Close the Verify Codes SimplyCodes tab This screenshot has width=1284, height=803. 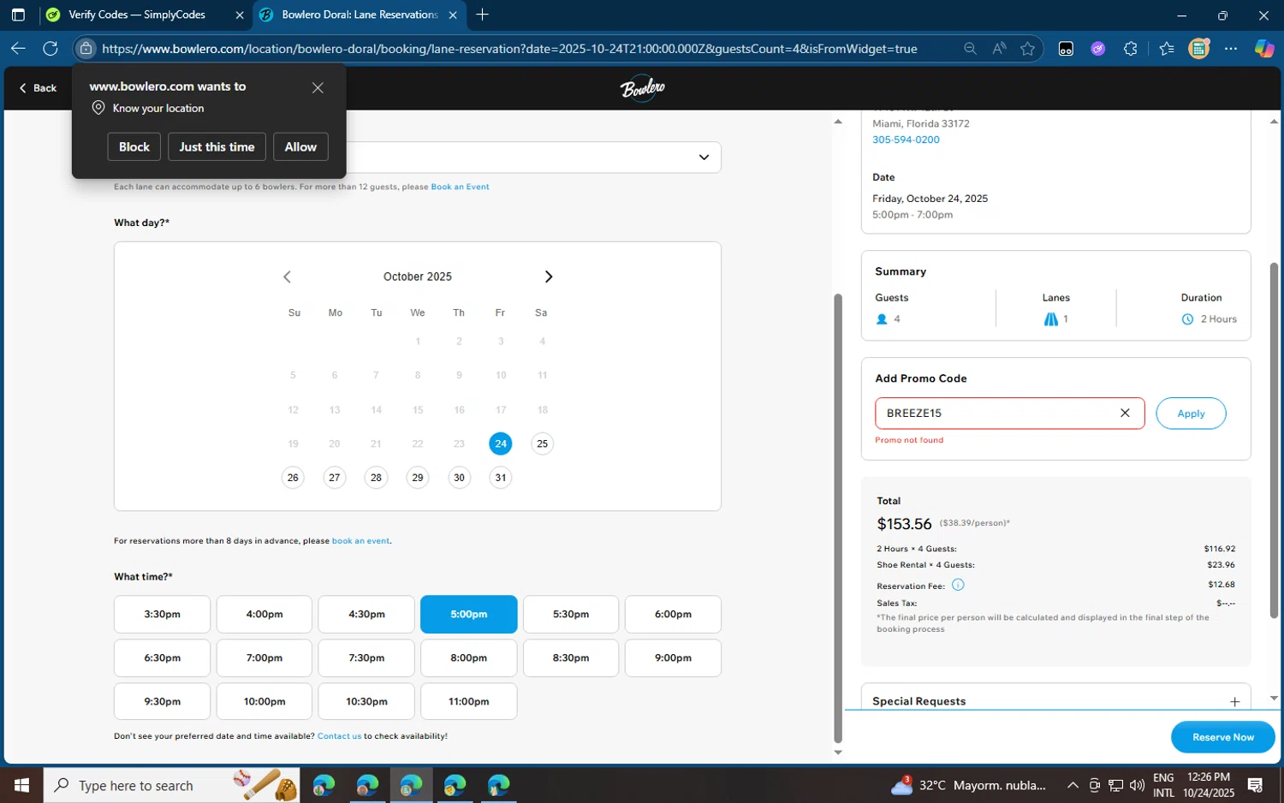[240, 15]
